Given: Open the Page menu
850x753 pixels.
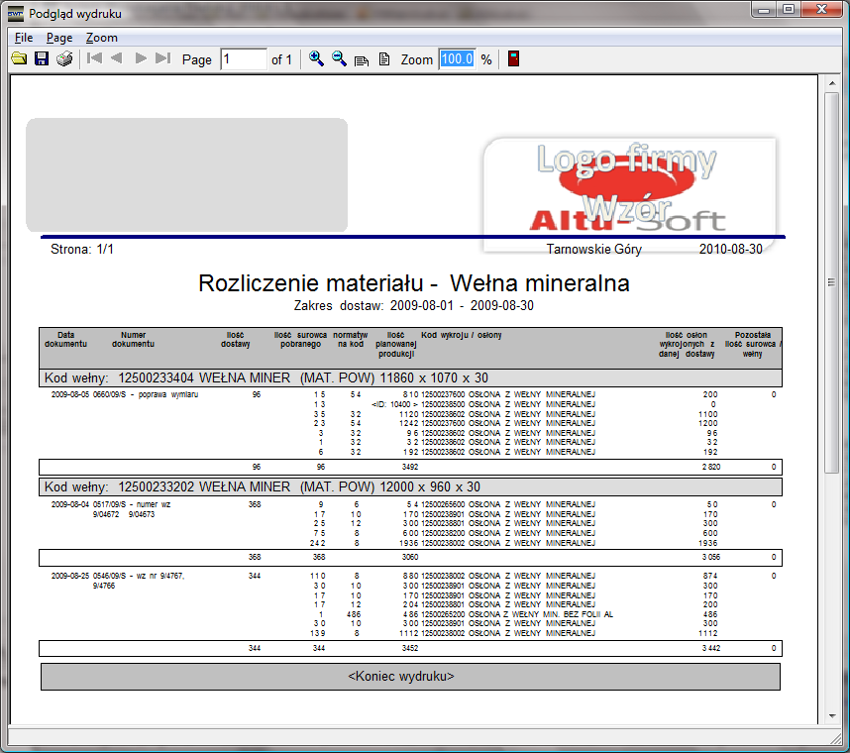Looking at the screenshot, I should tap(59, 38).
